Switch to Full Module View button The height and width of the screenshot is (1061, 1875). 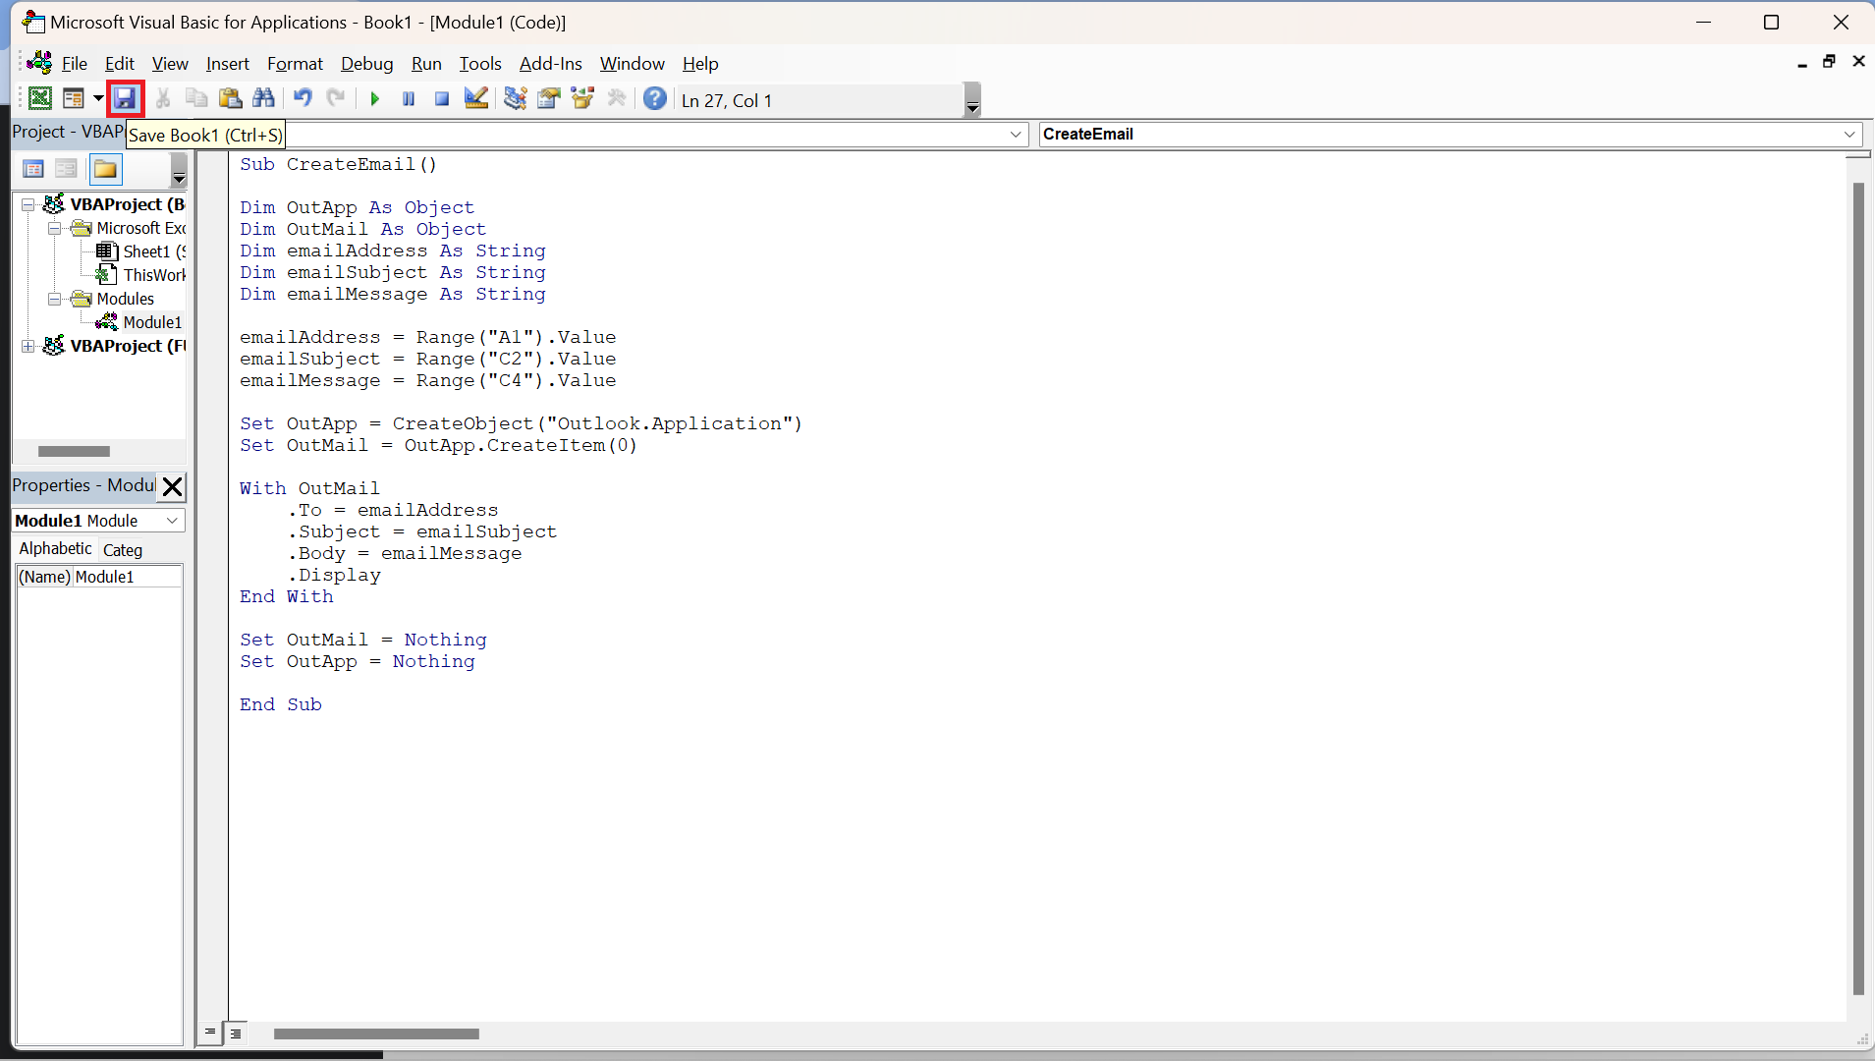click(x=236, y=1033)
